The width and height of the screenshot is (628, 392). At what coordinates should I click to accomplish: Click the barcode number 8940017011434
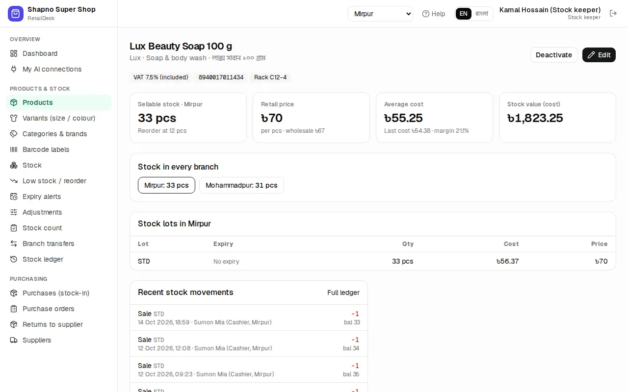pos(221,77)
